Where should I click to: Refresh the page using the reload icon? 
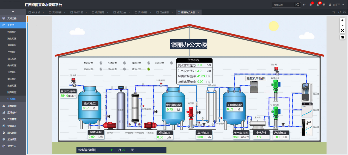[339, 12]
